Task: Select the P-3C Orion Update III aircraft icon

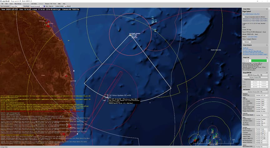Action: 106,95
